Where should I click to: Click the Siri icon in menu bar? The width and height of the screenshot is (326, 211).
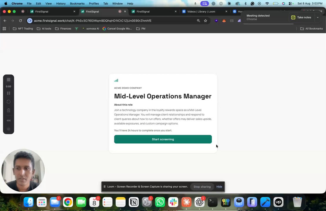(x=283, y=4)
